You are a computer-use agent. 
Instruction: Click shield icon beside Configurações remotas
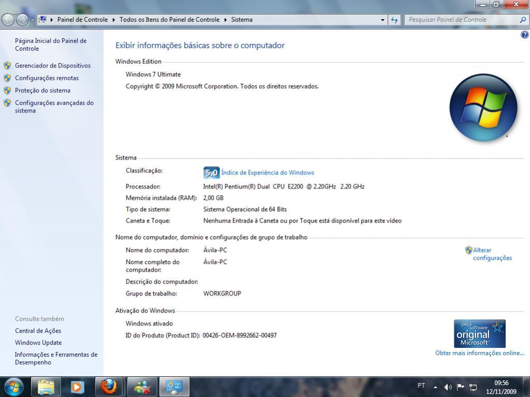7,78
